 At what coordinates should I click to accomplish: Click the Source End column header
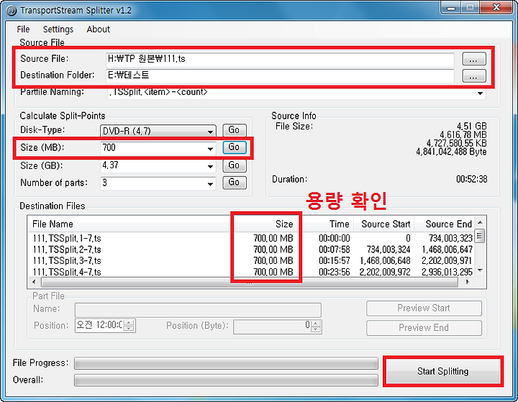point(445,224)
